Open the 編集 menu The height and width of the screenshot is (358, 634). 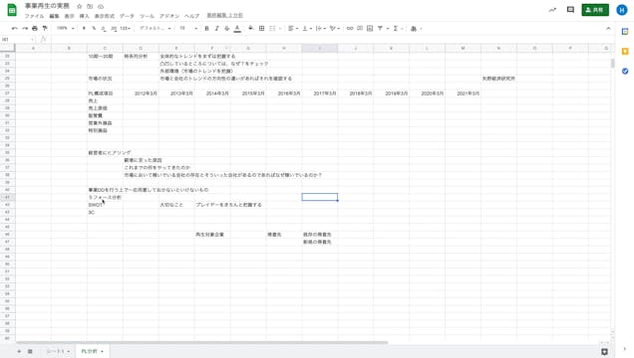(54, 16)
